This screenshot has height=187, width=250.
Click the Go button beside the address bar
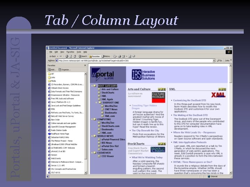coord(220,61)
